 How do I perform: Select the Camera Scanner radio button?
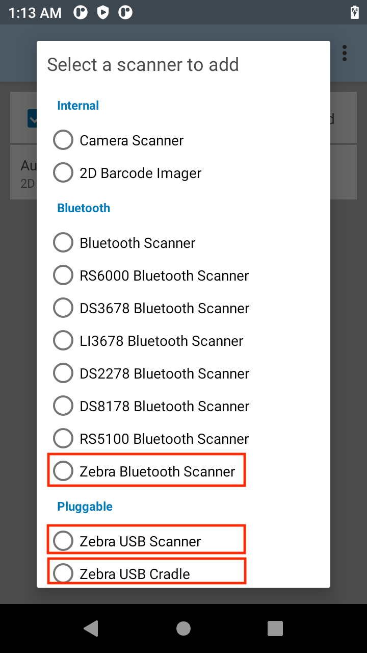(63, 140)
